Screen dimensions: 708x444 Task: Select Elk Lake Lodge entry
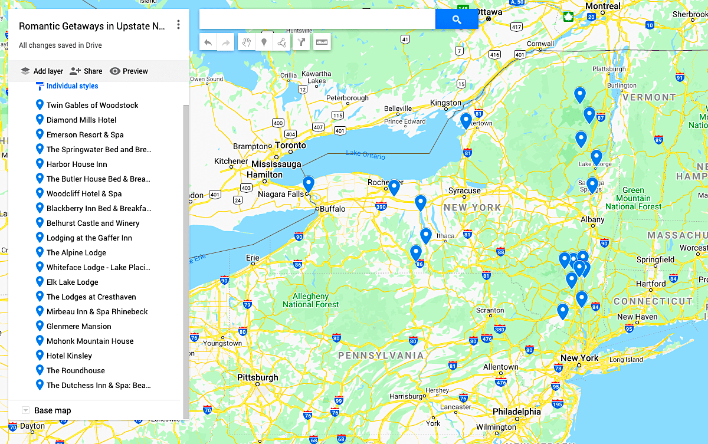(x=73, y=282)
